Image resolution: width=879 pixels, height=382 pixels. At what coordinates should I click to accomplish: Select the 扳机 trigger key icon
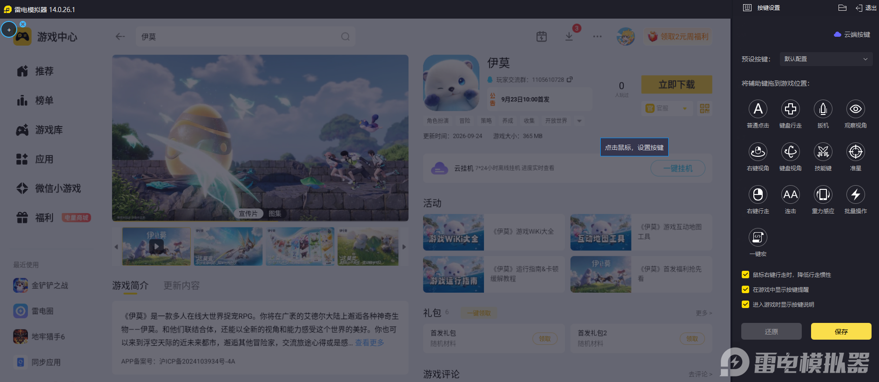point(823,109)
